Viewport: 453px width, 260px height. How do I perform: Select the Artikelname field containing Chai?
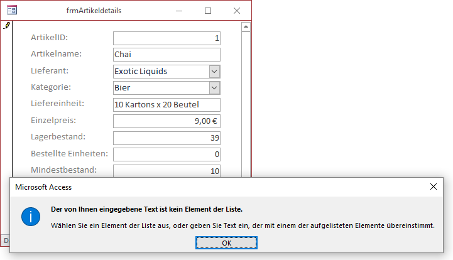tap(166, 55)
